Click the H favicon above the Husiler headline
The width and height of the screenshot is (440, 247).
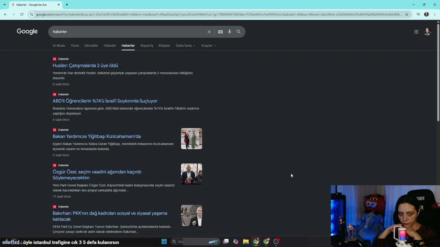54,59
